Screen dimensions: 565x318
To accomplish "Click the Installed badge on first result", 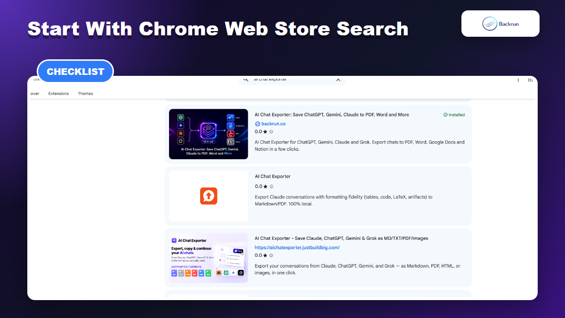I will pos(454,114).
